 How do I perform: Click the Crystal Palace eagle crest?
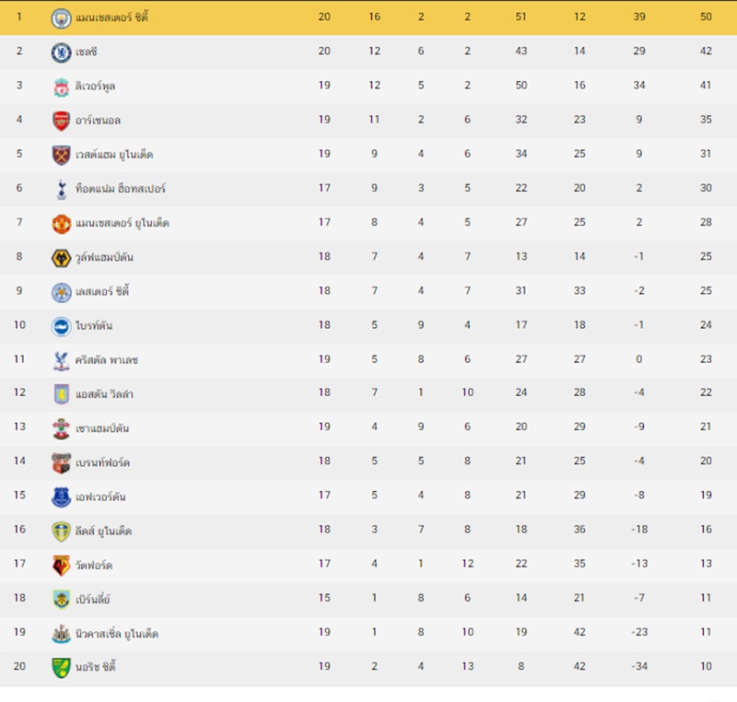pyautogui.click(x=61, y=361)
